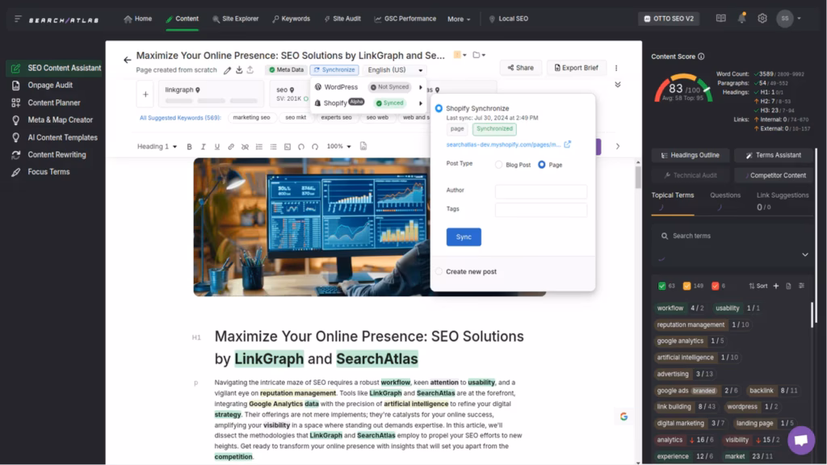
Task: Open the Shopify page external link icon
Action: [567, 145]
